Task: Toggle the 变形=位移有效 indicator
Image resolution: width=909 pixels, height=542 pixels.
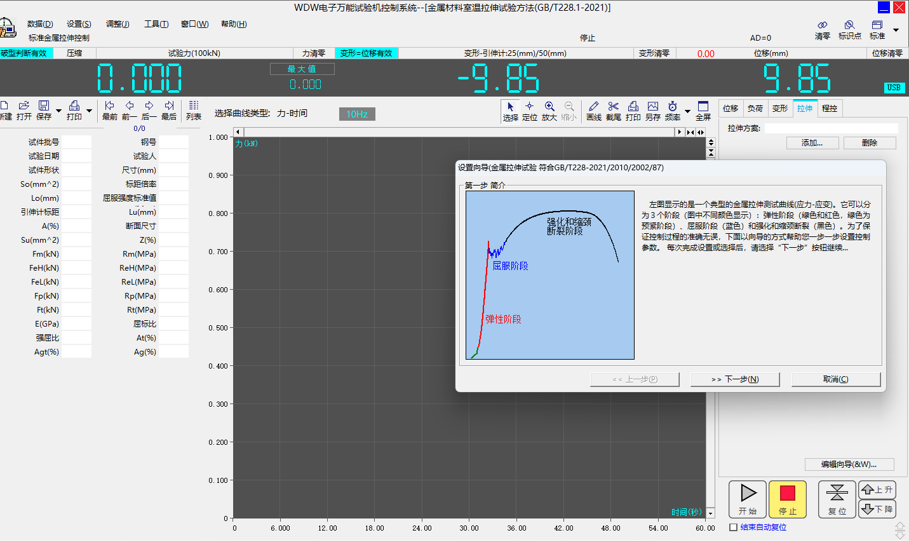Action: 367,53
